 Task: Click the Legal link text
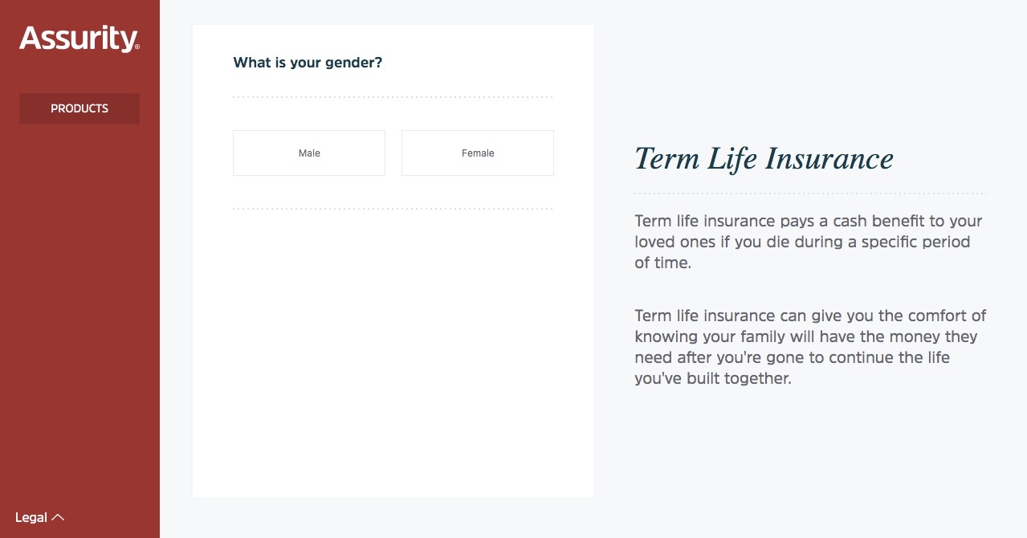click(31, 518)
